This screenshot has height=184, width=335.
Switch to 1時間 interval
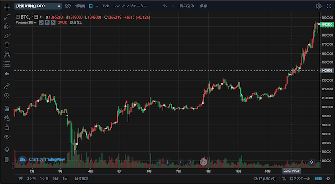click(80, 6)
